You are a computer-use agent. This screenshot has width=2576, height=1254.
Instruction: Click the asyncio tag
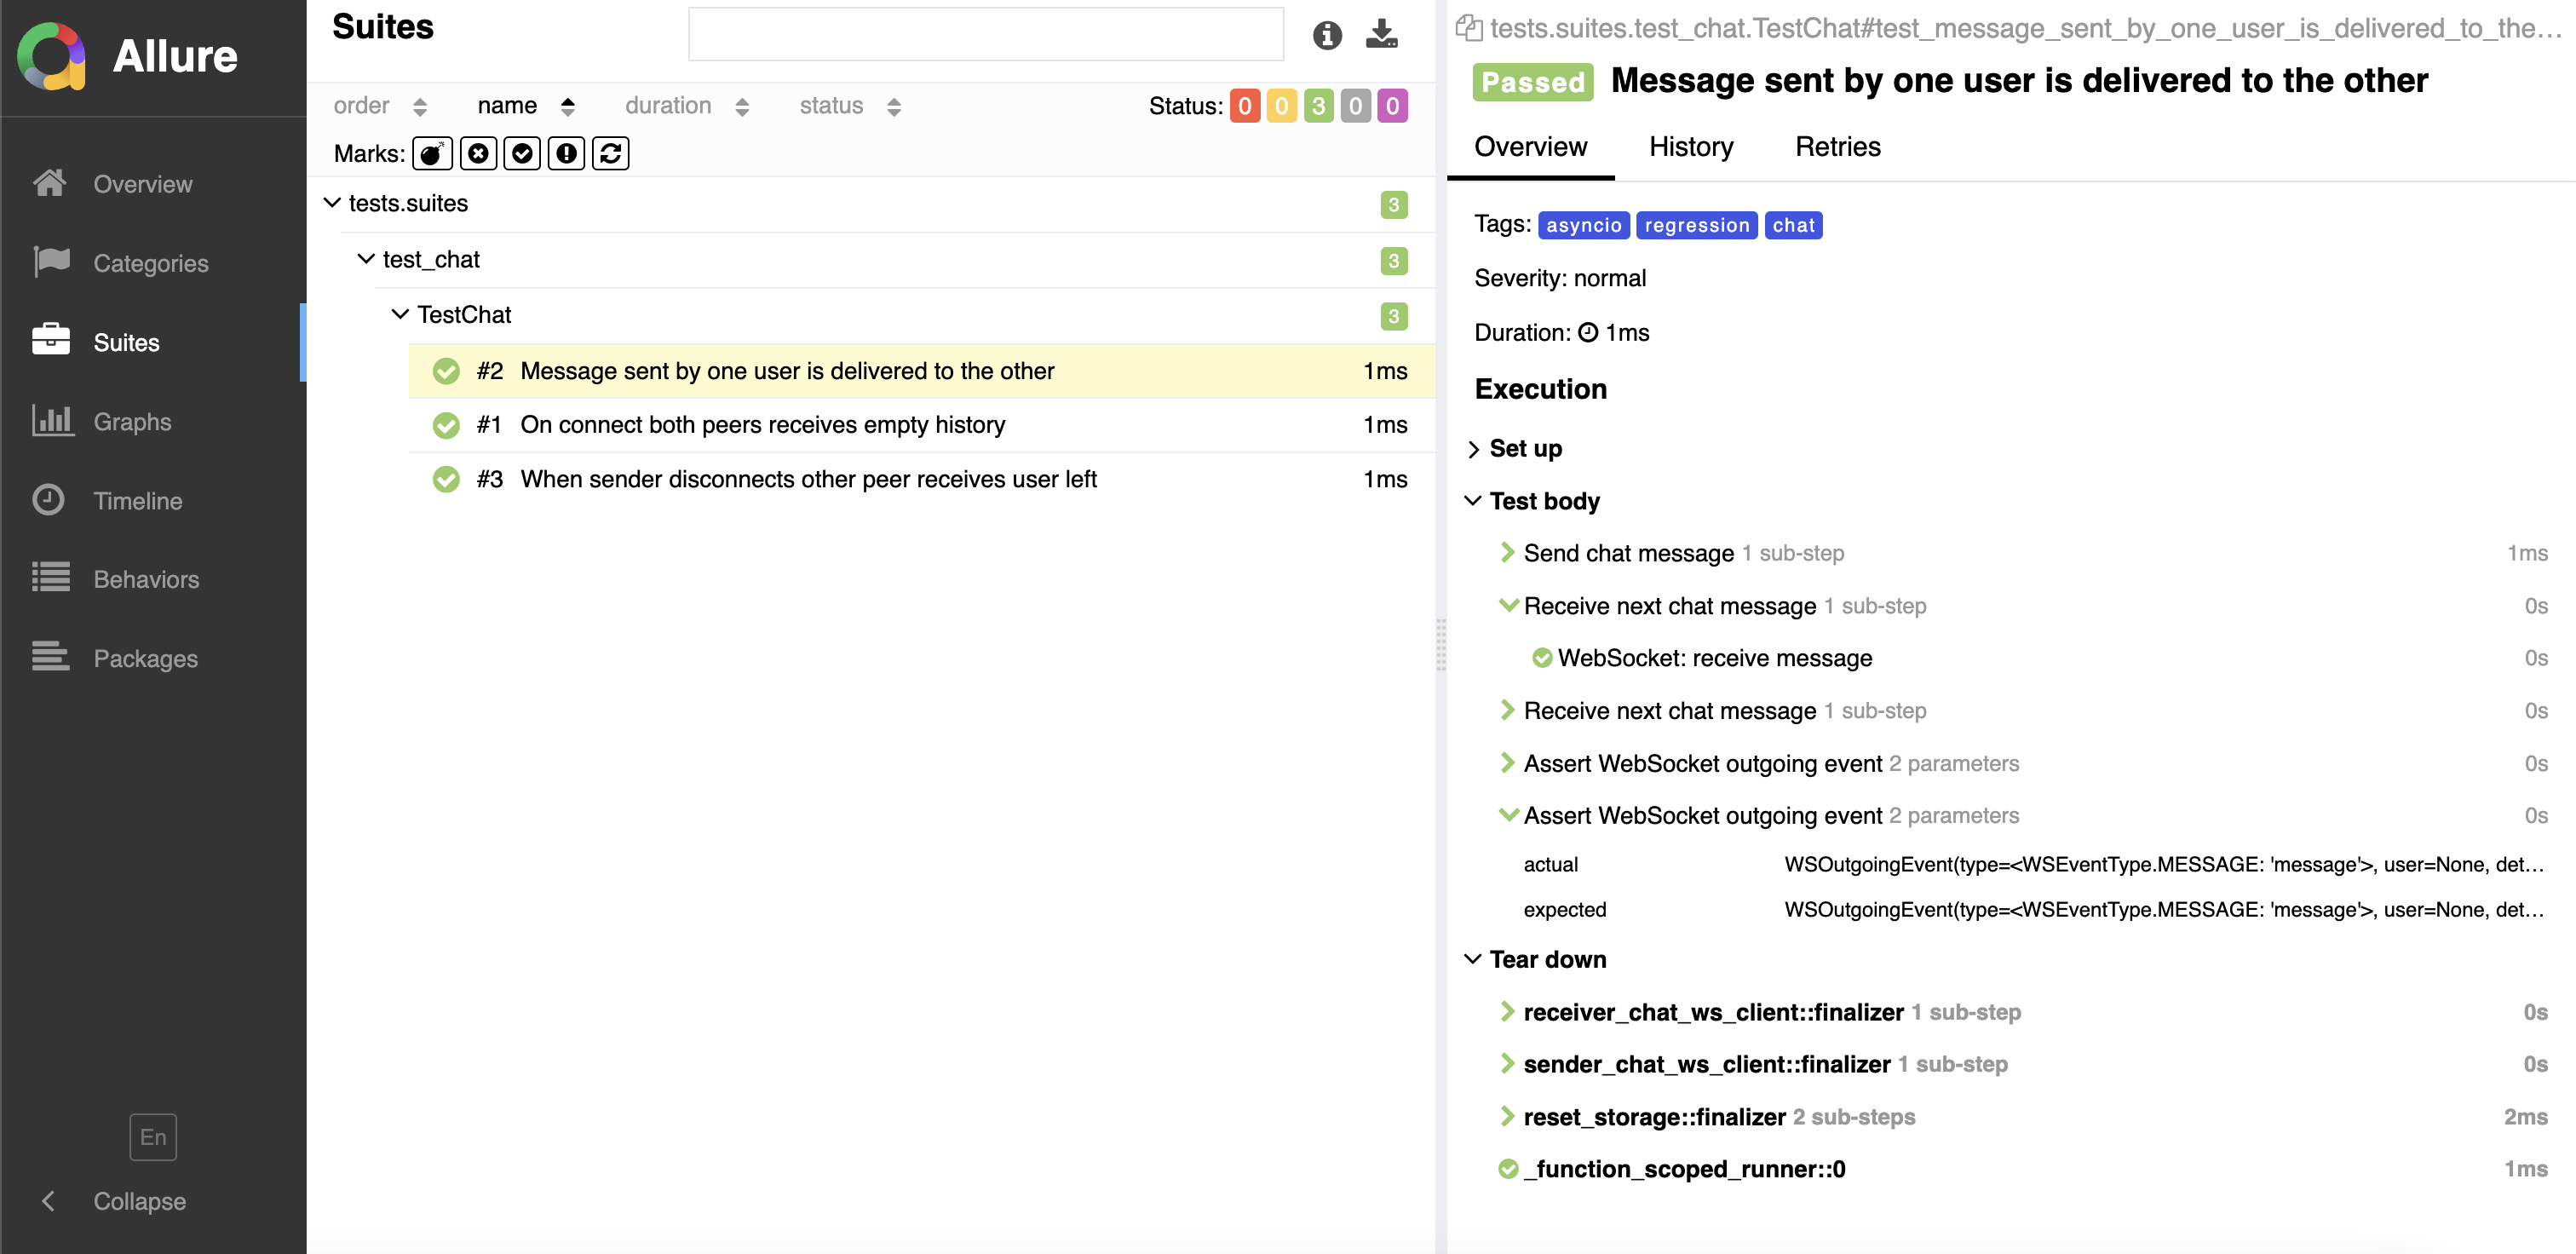click(1584, 225)
